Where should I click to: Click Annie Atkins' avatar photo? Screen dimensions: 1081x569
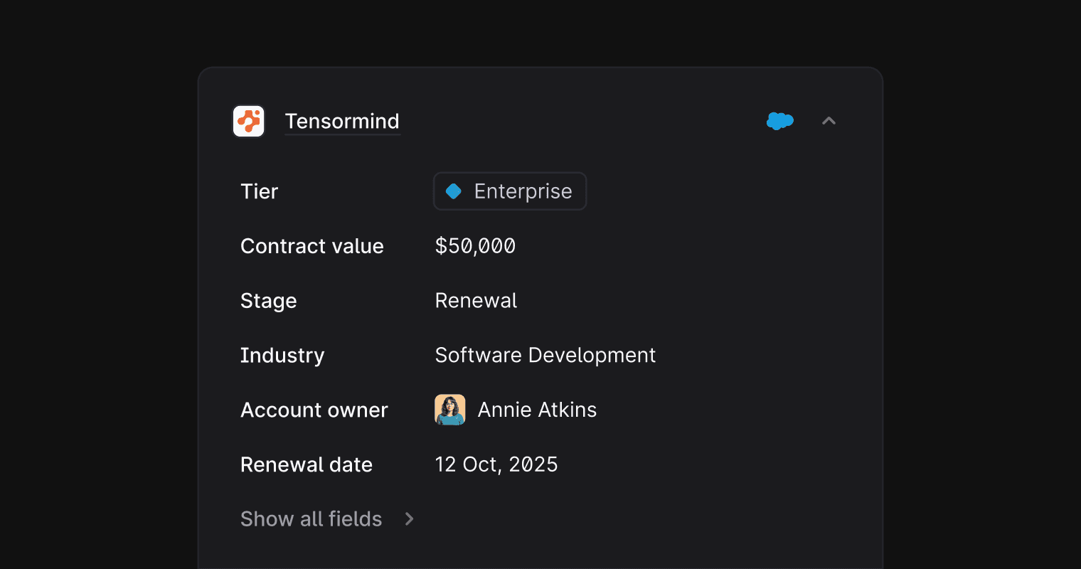450,410
